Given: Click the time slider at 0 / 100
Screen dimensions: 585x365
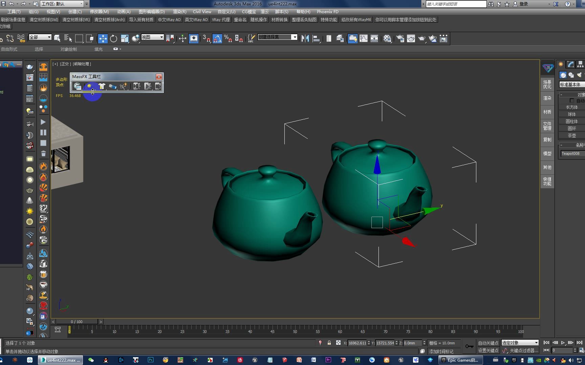Looking at the screenshot, I should [x=77, y=321].
